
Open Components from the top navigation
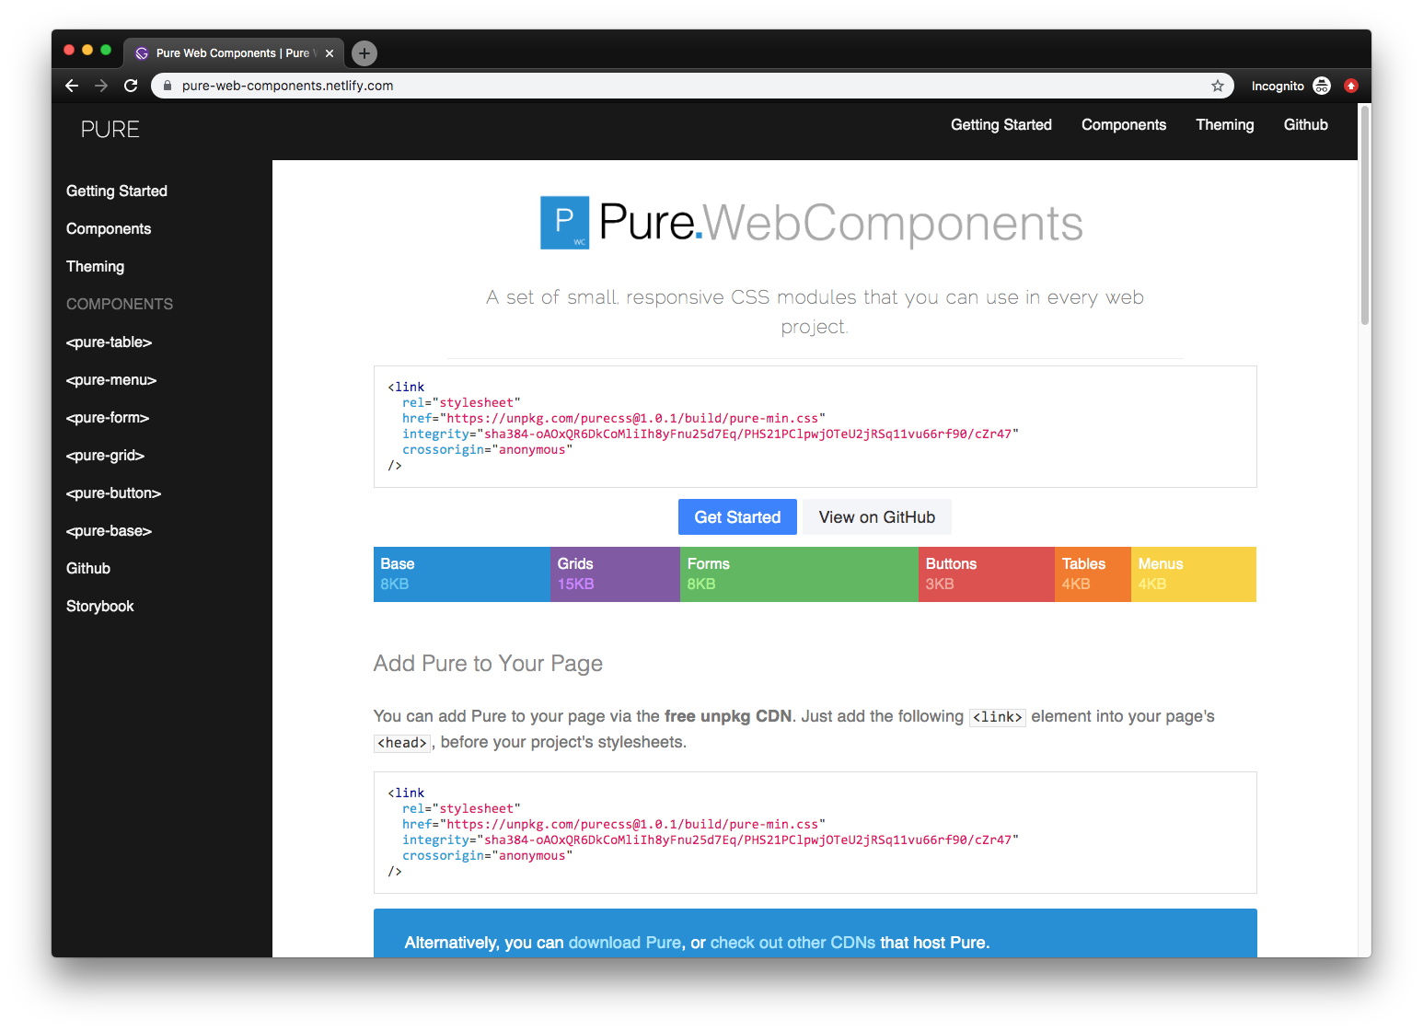pos(1123,124)
